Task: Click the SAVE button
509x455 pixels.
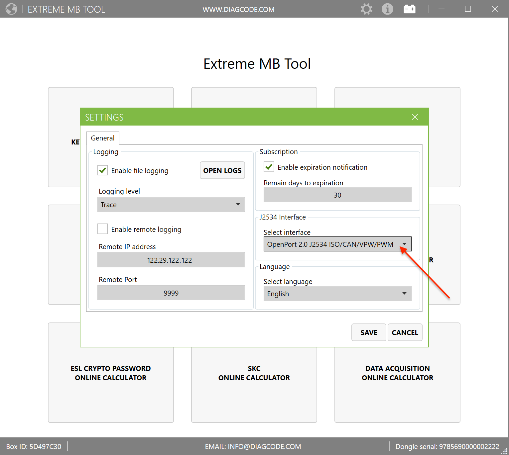Action: pyautogui.click(x=369, y=332)
